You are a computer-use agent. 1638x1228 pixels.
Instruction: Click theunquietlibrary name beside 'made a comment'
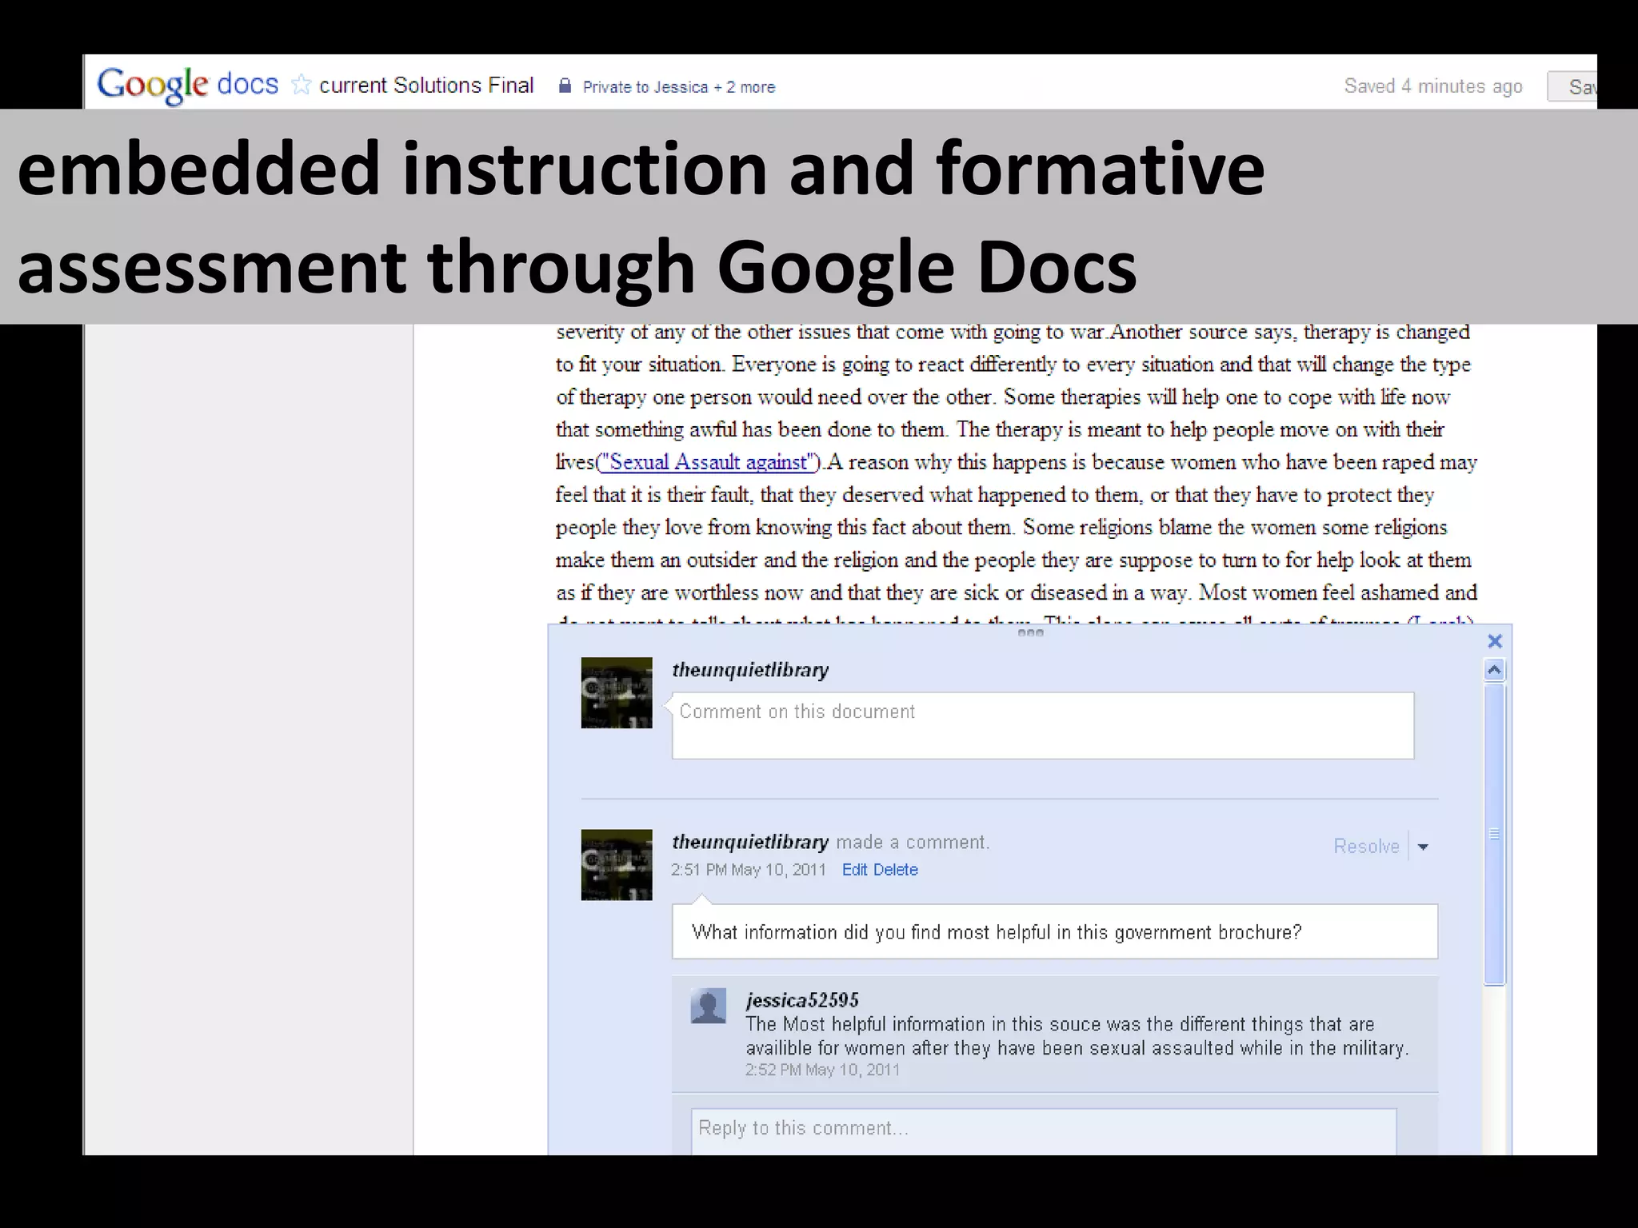point(750,842)
